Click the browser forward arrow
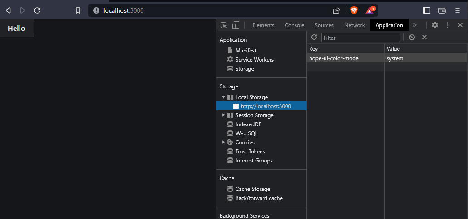The width and height of the screenshot is (468, 219). click(23, 11)
